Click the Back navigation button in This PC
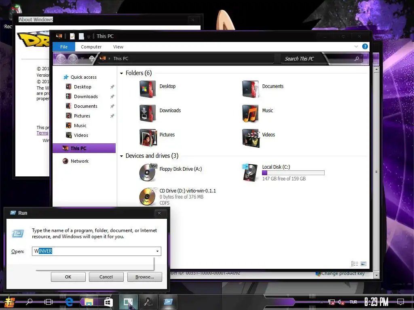Viewport: 414px width, 310px height. click(x=61, y=59)
